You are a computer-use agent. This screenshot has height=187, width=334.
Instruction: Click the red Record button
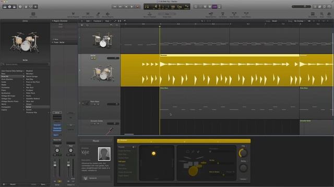click(138, 7)
